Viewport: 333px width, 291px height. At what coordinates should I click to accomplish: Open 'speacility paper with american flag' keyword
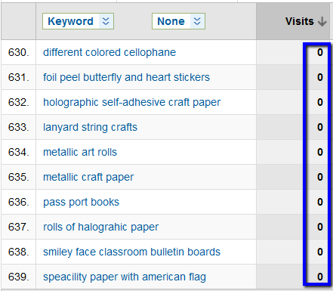click(125, 277)
